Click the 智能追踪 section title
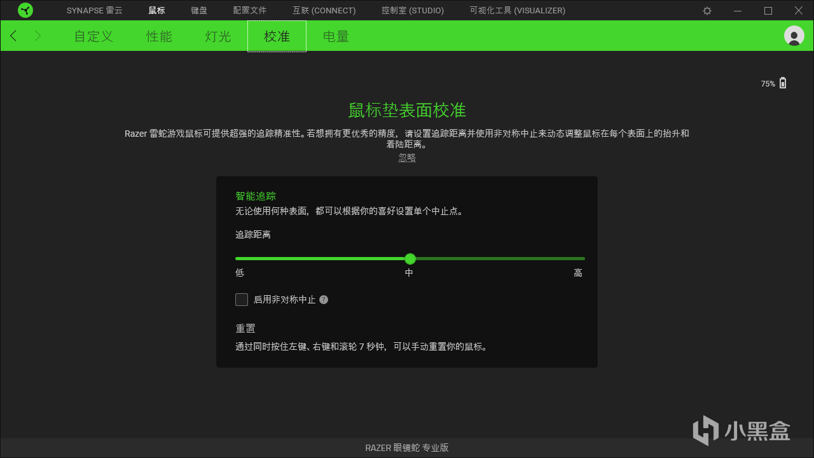Viewport: 814px width, 458px height. coord(256,196)
